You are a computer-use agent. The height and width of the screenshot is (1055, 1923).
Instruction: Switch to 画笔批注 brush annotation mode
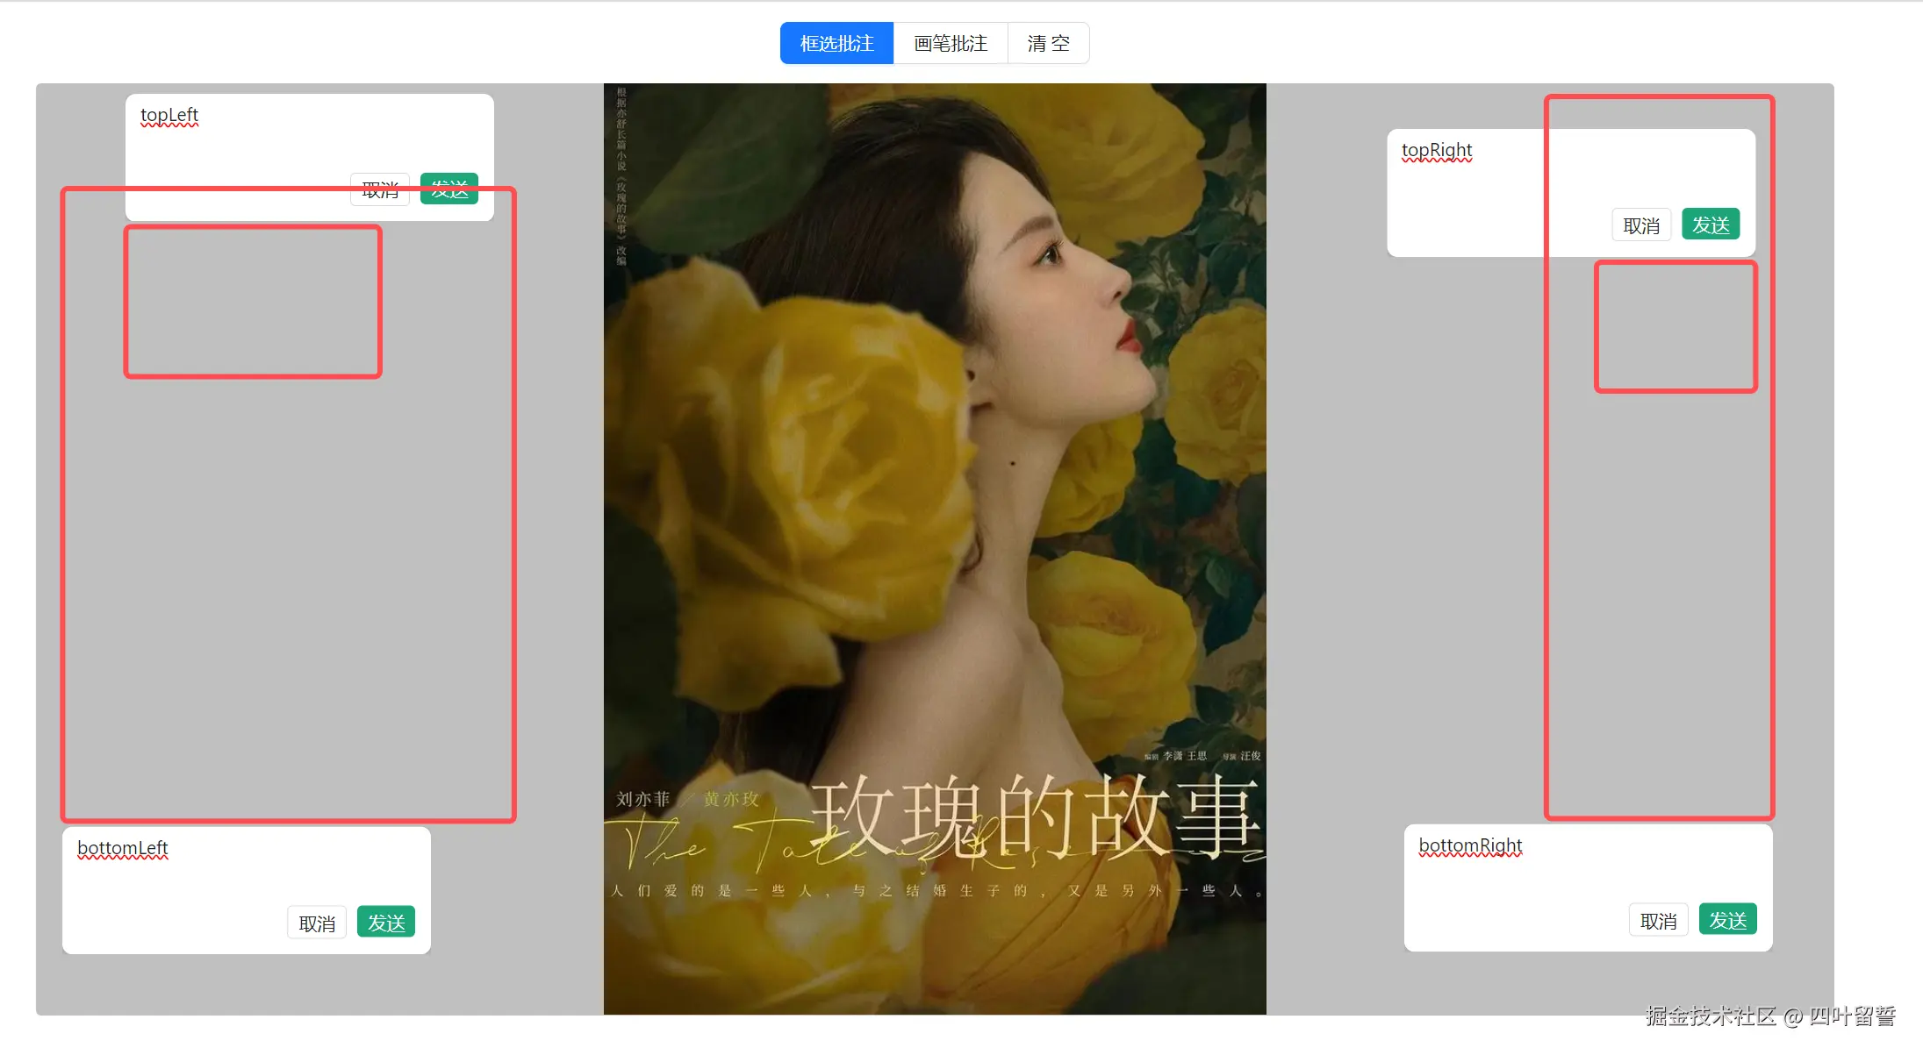pos(951,43)
